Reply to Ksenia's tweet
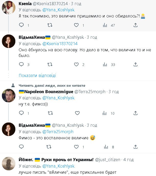 [x=21, y=25]
